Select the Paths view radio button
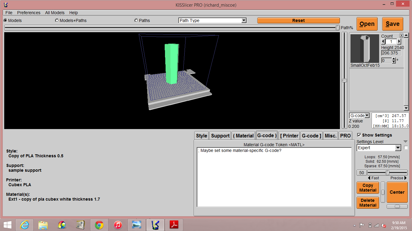Screen dimensions: 412x231 pyautogui.click(x=136, y=20)
